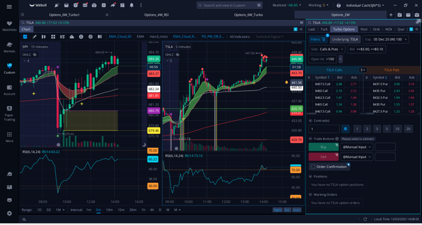Toggle the contract quantity stack icon button

click(x=345, y=129)
